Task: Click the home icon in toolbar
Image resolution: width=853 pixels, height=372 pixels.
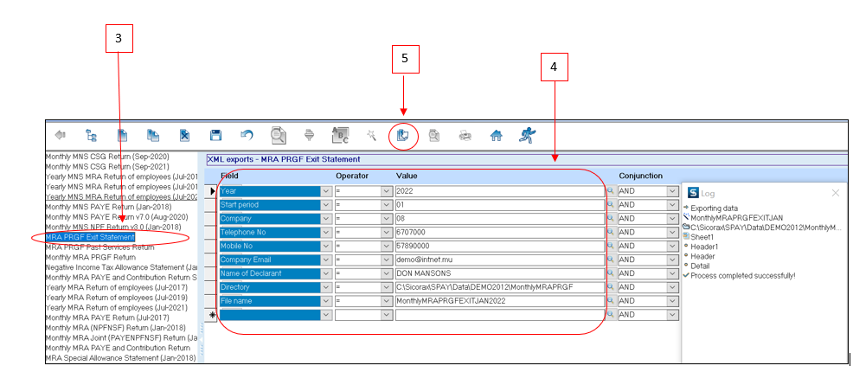Action: point(496,135)
